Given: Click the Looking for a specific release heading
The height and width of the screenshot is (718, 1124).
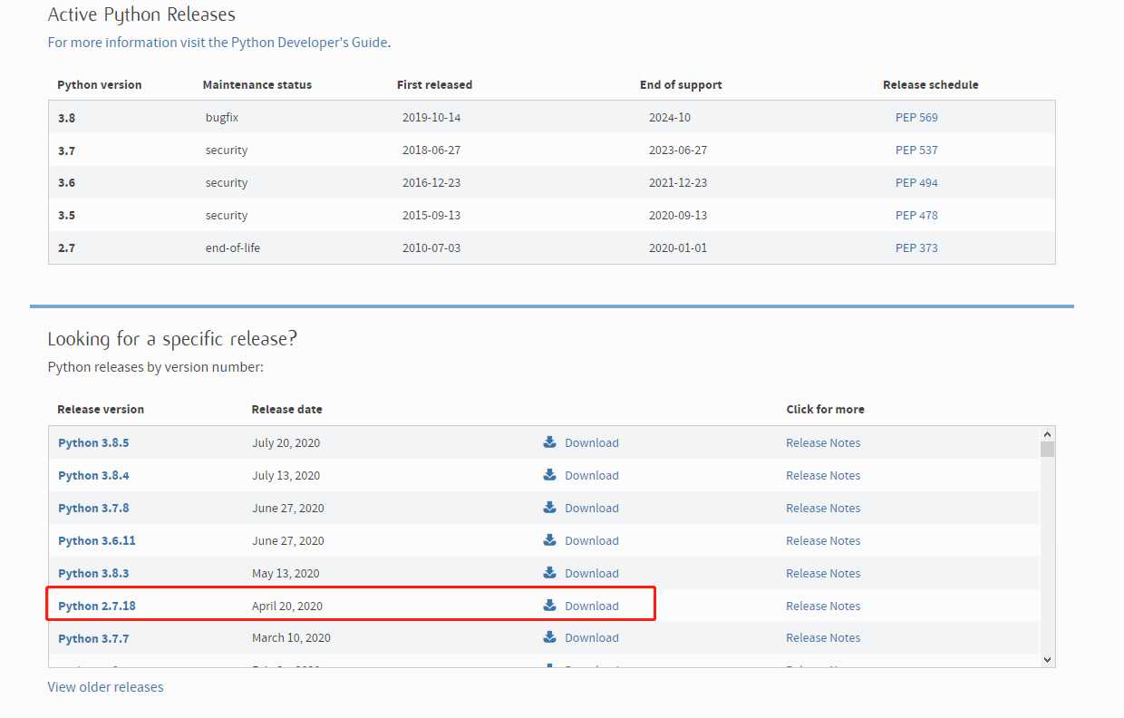Looking at the screenshot, I should tap(172, 339).
